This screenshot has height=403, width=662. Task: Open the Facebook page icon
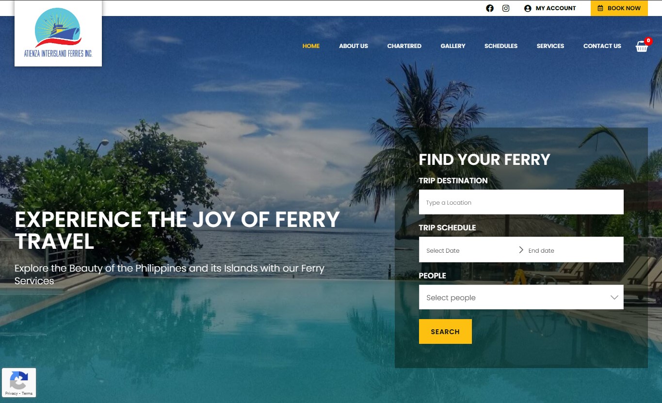point(490,8)
